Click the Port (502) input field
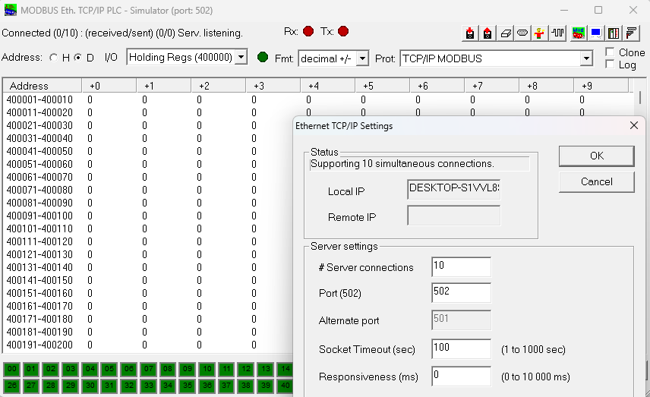This screenshot has width=650, height=397. click(x=461, y=292)
